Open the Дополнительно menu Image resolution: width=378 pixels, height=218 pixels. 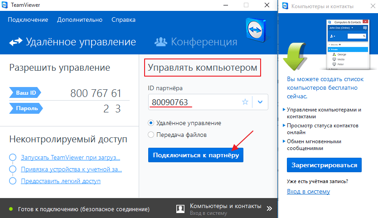point(80,20)
